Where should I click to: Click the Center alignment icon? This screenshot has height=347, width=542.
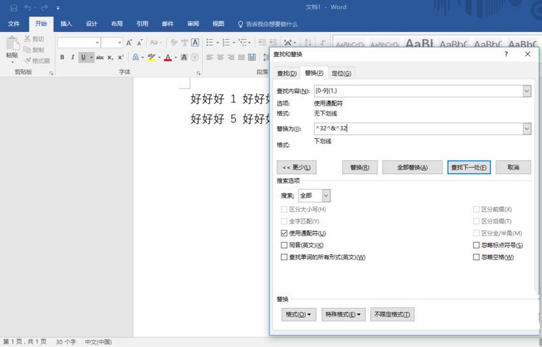click(x=221, y=57)
